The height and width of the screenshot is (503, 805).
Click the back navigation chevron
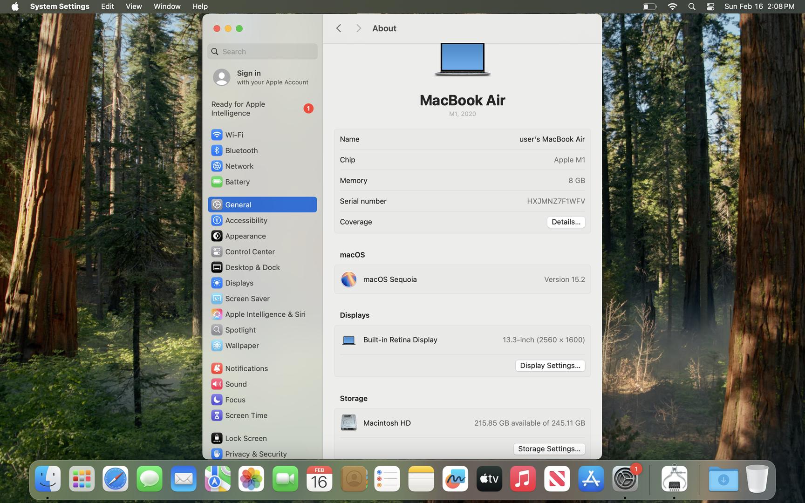pyautogui.click(x=339, y=28)
